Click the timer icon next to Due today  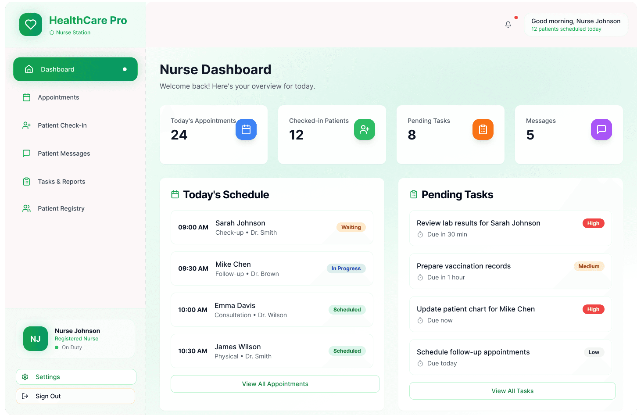click(x=420, y=363)
